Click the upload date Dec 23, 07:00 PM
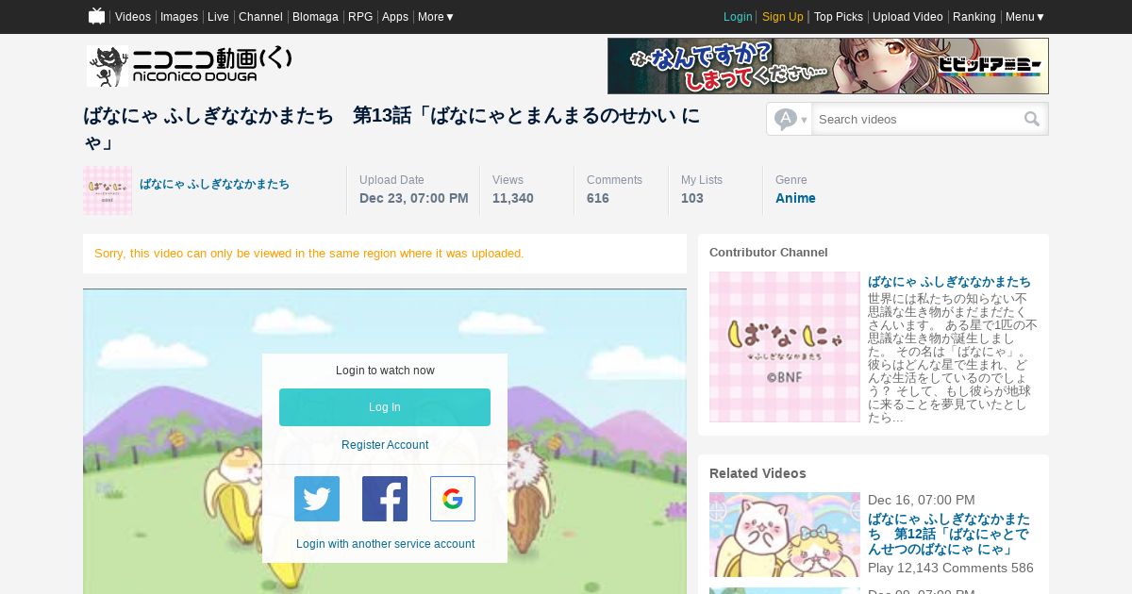This screenshot has height=594, width=1132. coord(414,198)
